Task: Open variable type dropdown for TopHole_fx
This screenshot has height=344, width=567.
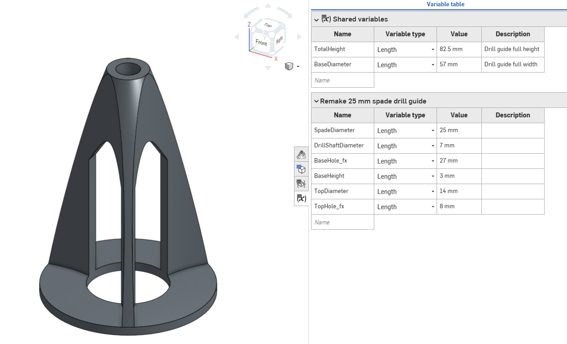Action: coord(405,207)
